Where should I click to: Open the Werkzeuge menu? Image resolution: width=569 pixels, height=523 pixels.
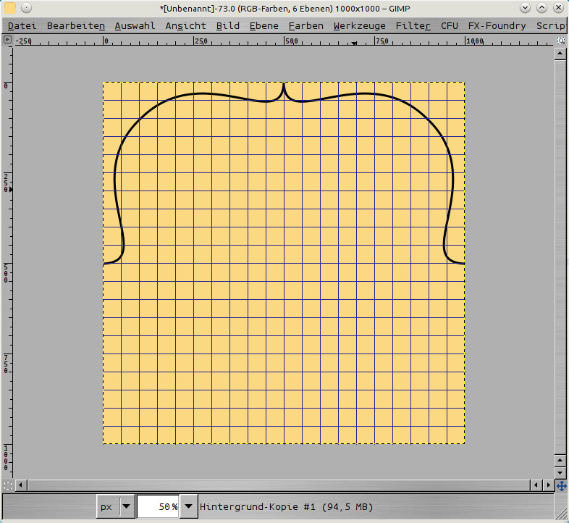[x=359, y=25]
